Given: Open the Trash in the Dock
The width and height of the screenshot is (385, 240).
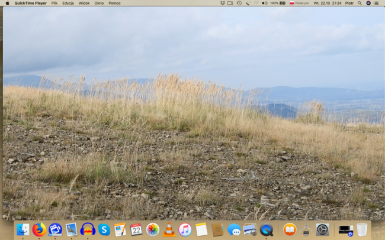Looking at the screenshot, I should (x=362, y=229).
